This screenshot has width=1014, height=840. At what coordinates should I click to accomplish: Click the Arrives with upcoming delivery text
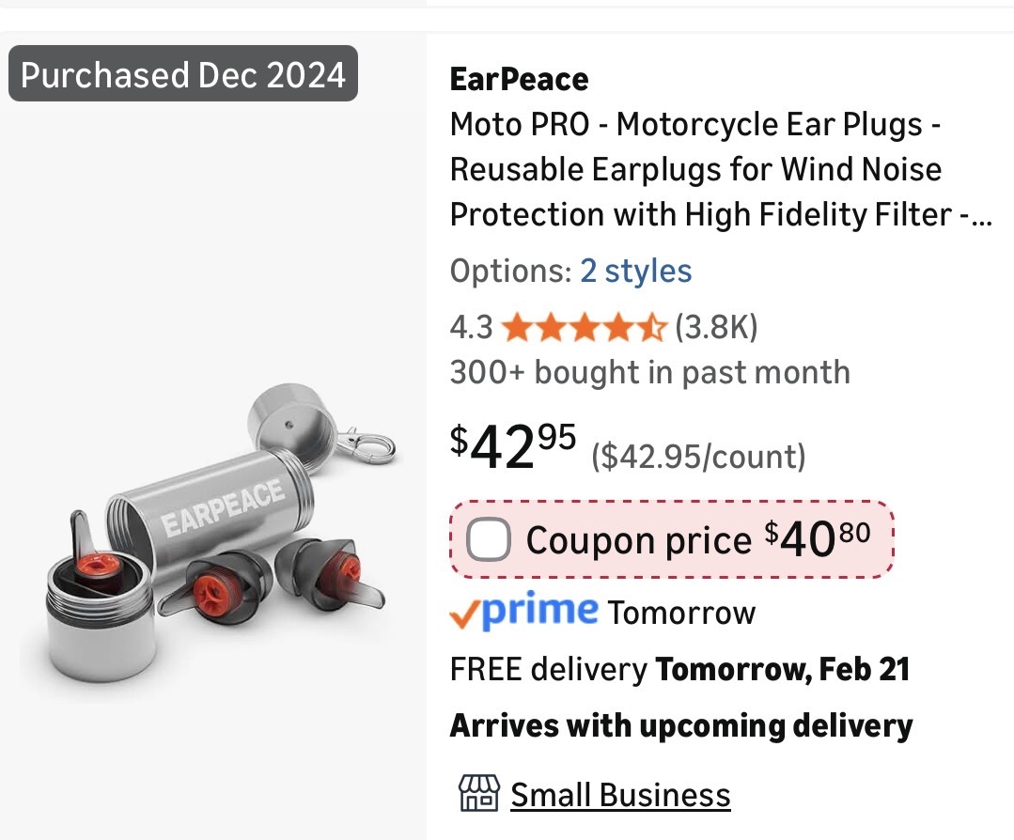681,725
